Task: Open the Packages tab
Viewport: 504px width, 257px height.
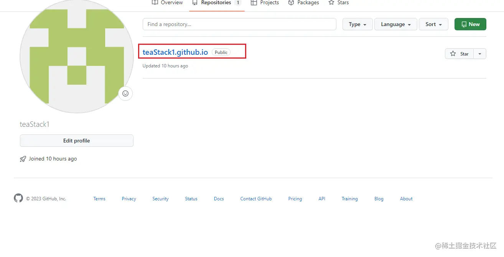Action: point(303,3)
